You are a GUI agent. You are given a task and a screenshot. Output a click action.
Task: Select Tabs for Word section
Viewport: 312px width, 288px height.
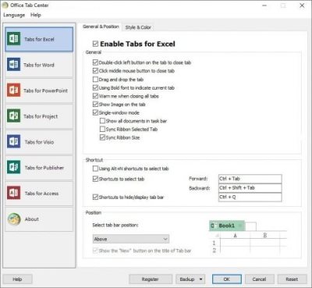click(39, 65)
